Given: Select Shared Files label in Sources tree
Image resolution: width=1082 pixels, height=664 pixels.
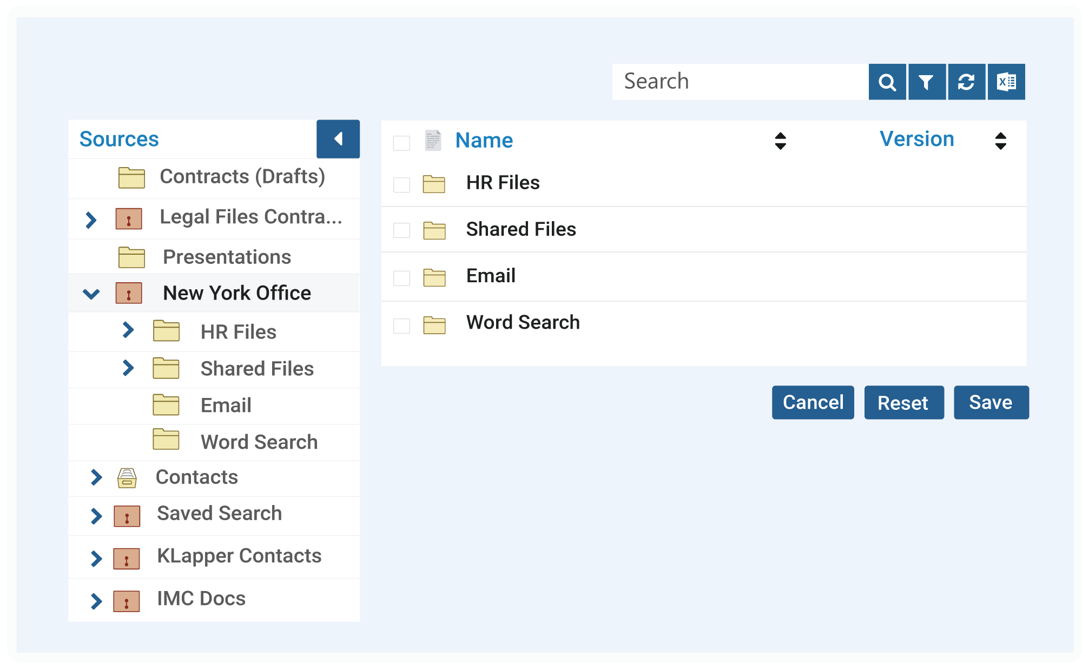Looking at the screenshot, I should click(x=257, y=369).
